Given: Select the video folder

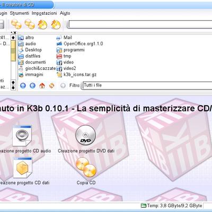Looking at the screenshot, I should (x=65, y=62).
